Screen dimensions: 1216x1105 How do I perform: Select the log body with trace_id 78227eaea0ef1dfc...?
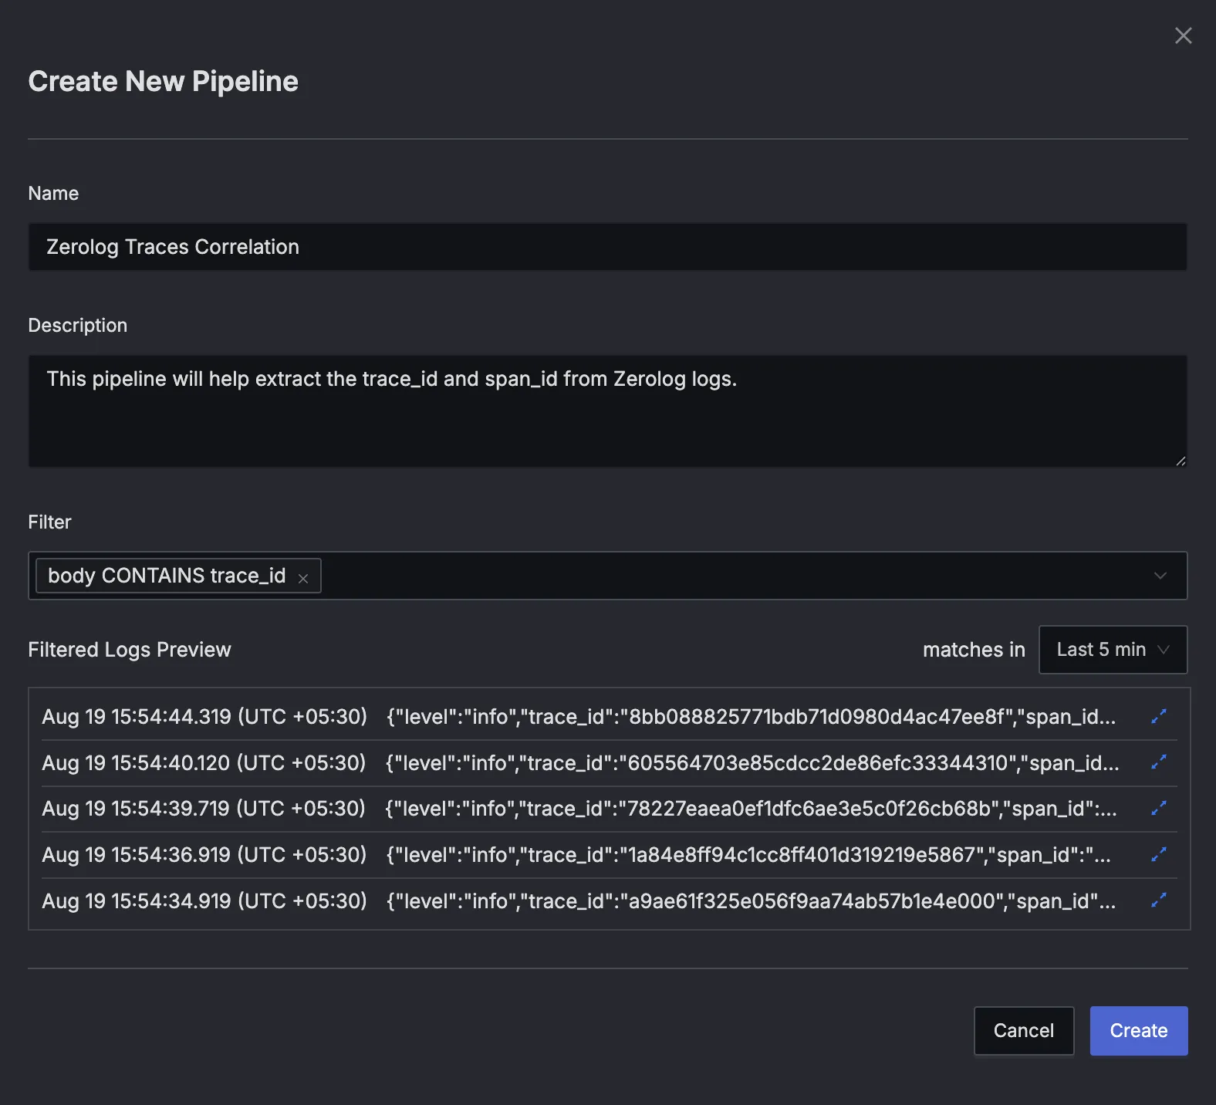click(751, 809)
